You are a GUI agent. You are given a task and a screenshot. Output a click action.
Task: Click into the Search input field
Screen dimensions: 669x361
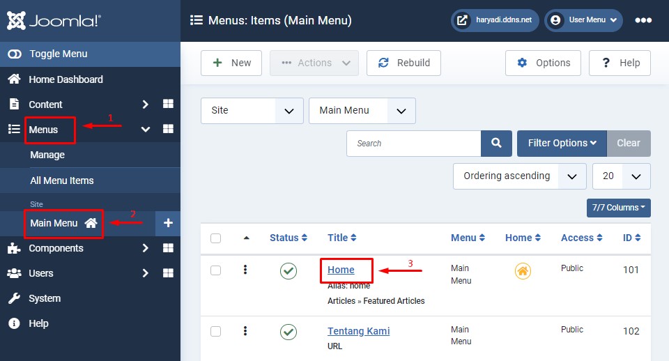click(x=413, y=144)
